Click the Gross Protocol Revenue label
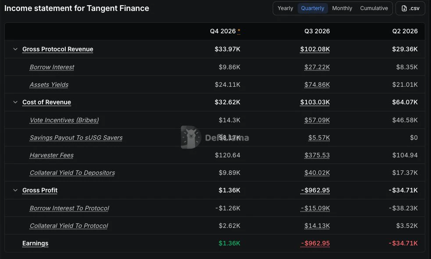This screenshot has width=431, height=259. (58, 49)
